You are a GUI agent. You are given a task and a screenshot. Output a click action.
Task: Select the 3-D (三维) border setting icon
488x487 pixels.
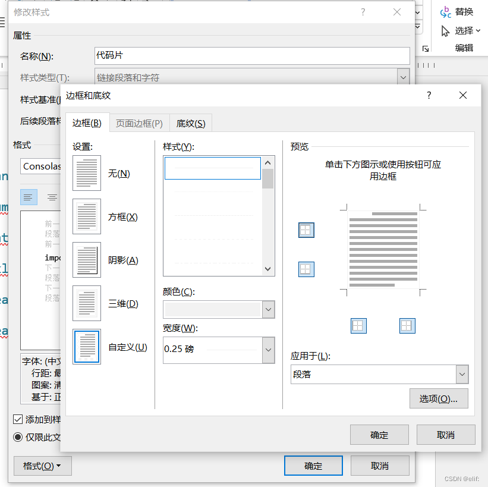87,303
